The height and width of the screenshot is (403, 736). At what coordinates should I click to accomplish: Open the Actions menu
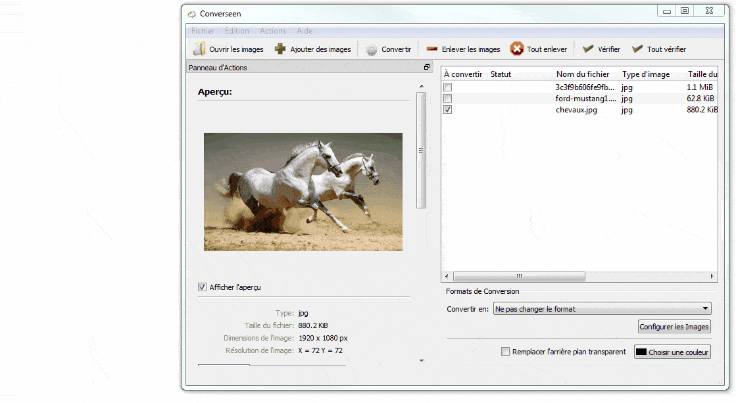coord(273,31)
